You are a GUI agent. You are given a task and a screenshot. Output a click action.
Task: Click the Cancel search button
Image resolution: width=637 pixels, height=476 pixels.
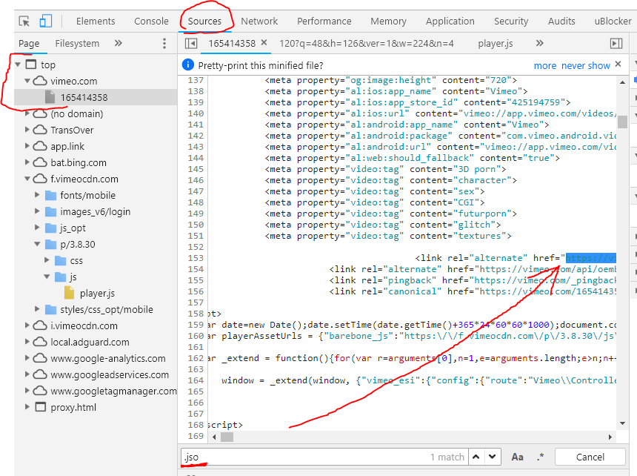point(590,457)
